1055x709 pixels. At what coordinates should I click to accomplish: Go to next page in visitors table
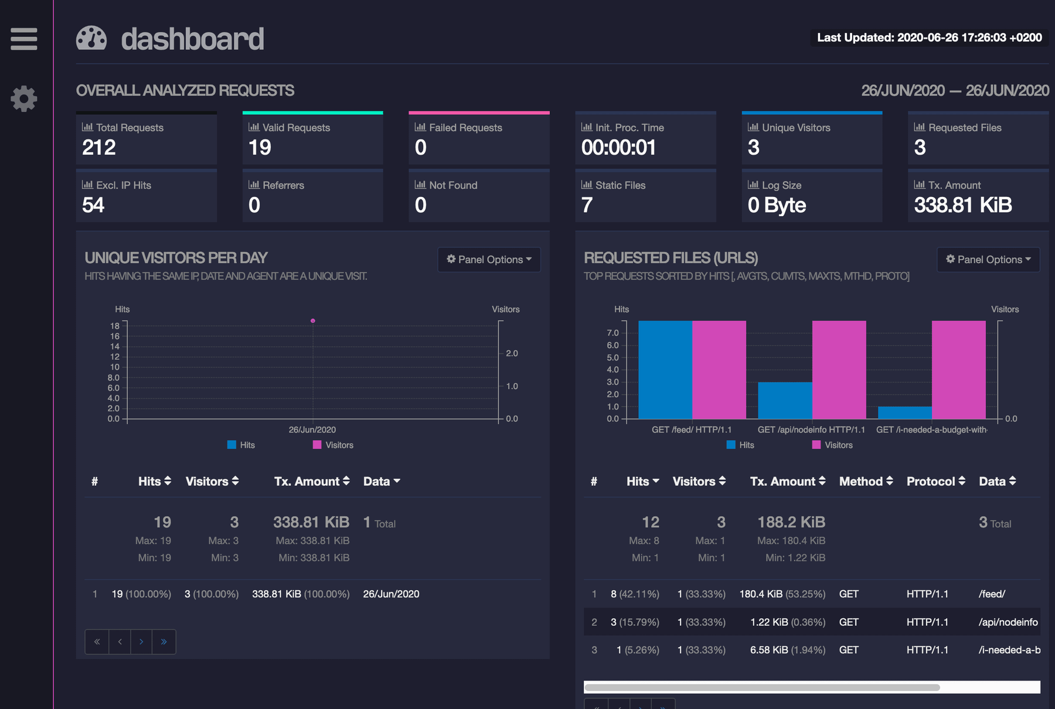(141, 642)
